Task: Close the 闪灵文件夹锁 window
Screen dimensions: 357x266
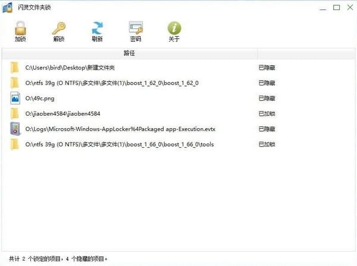Action: point(350,8)
